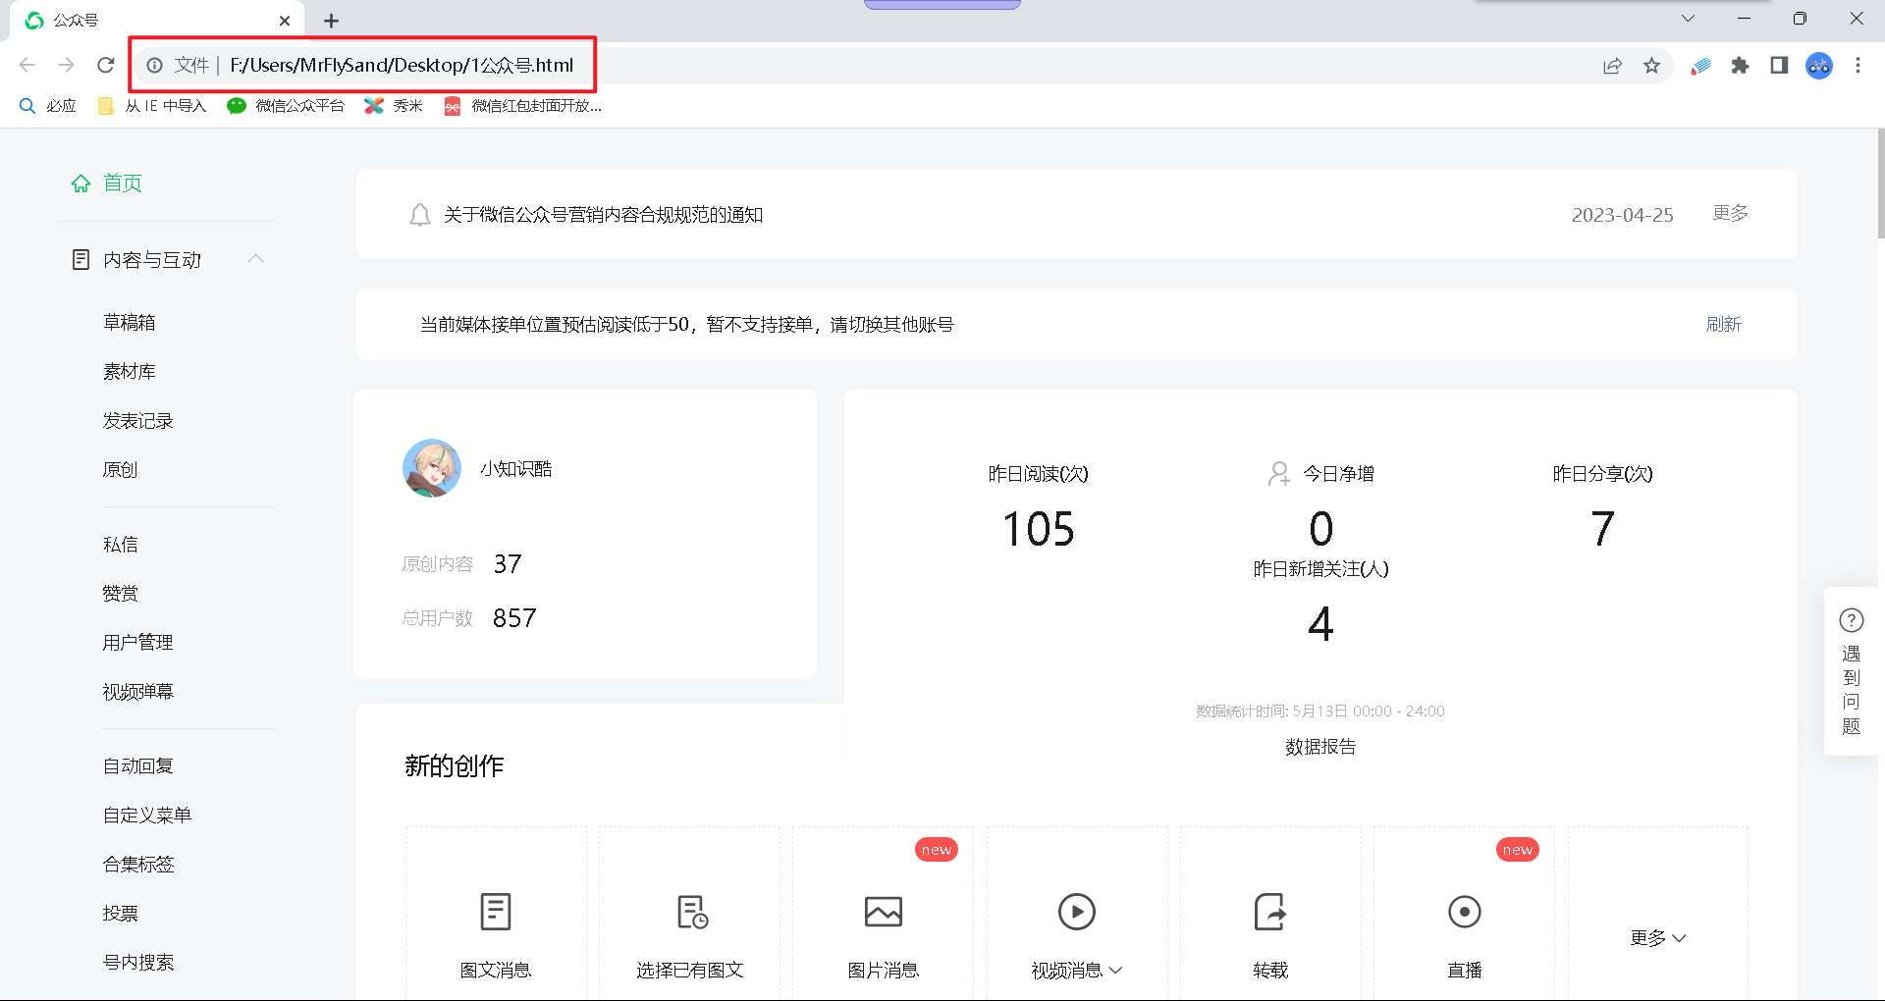Open the 必应 bookmark
The image size is (1885, 1001).
coord(48,106)
